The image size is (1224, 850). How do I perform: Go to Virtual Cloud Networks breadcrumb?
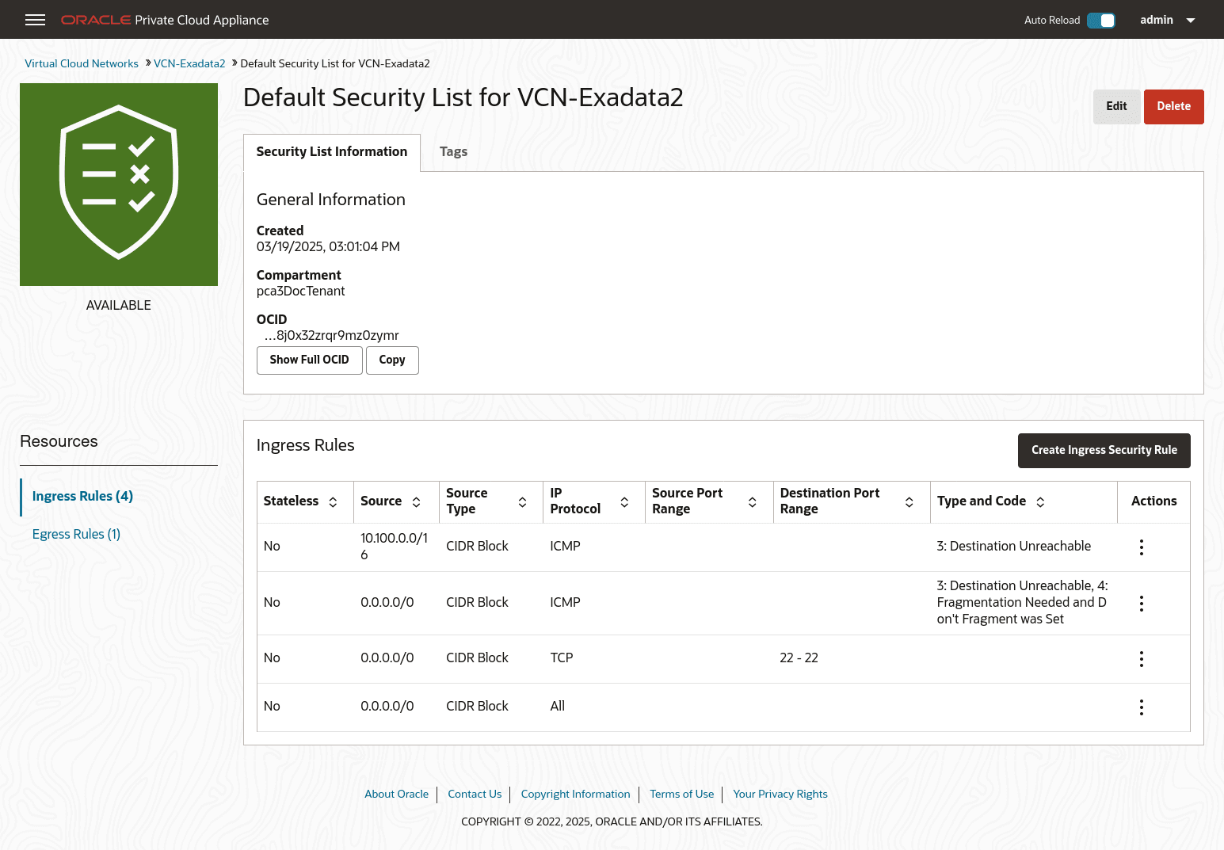pyautogui.click(x=81, y=63)
